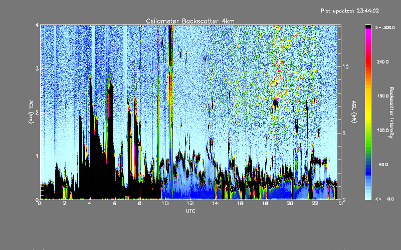Click the 'Backscatter Intensity' colorbar label

(391, 112)
